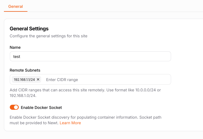This screenshot has width=203, height=139.
Task: Click the Enable Docker Socket label text
Action: click(41, 108)
